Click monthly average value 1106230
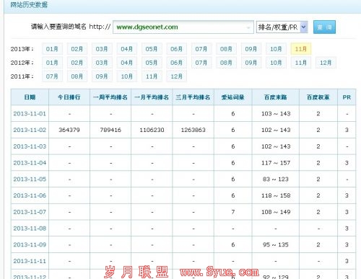Viewport: 361px width, 279px height. click(x=152, y=130)
